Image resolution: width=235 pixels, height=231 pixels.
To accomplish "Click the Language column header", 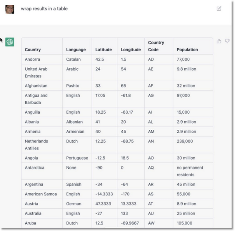I will point(76,49).
